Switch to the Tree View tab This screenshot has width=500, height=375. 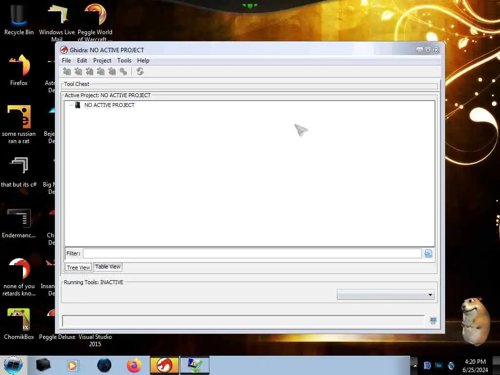[x=79, y=268]
